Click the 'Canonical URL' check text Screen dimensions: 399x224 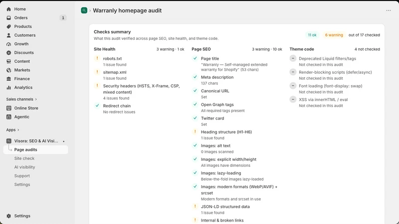(x=215, y=91)
